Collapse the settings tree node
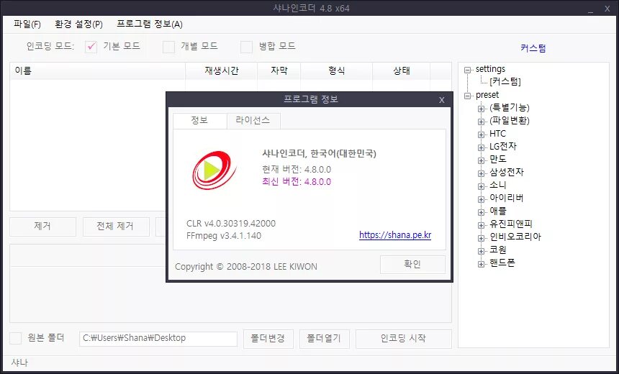The image size is (619, 374). (468, 70)
